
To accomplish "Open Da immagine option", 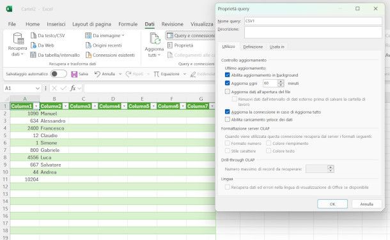I will point(105,36).
